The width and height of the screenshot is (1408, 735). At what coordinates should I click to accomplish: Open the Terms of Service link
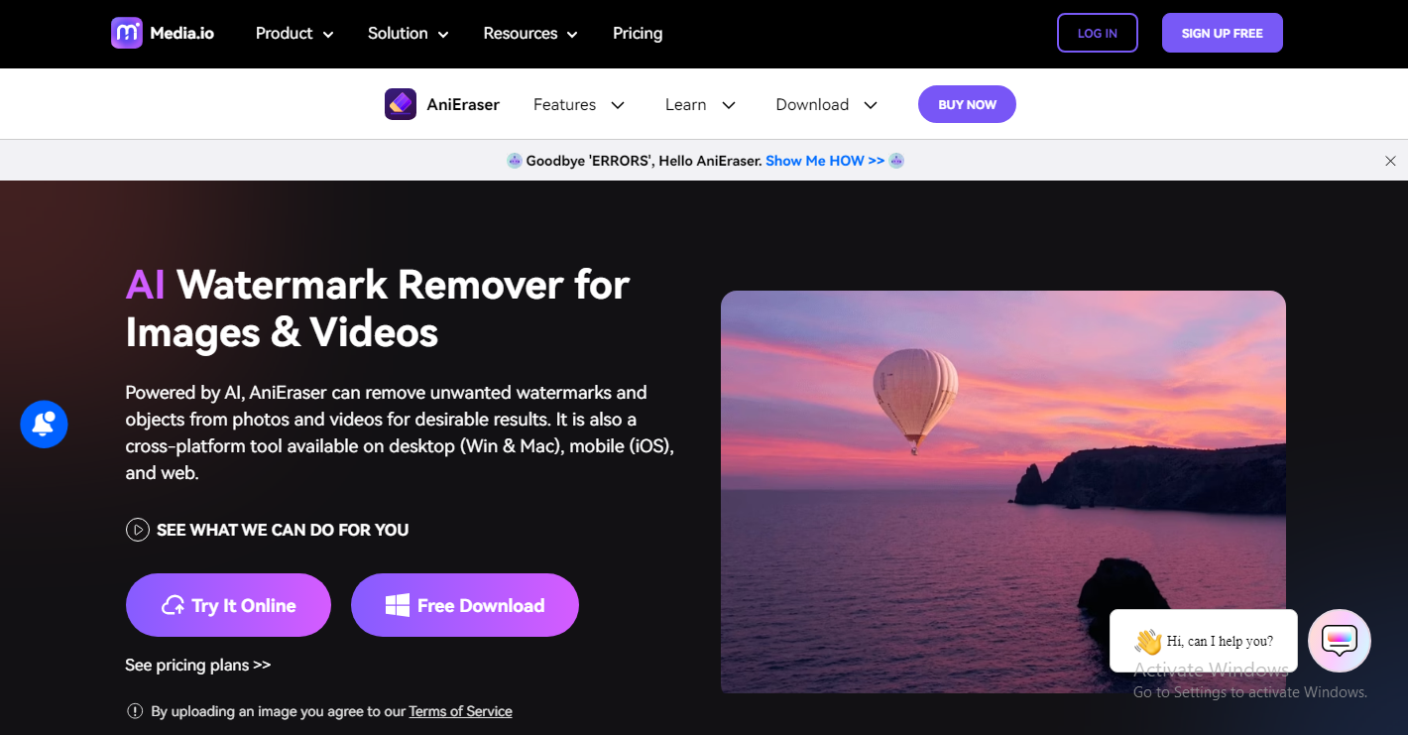pos(461,711)
